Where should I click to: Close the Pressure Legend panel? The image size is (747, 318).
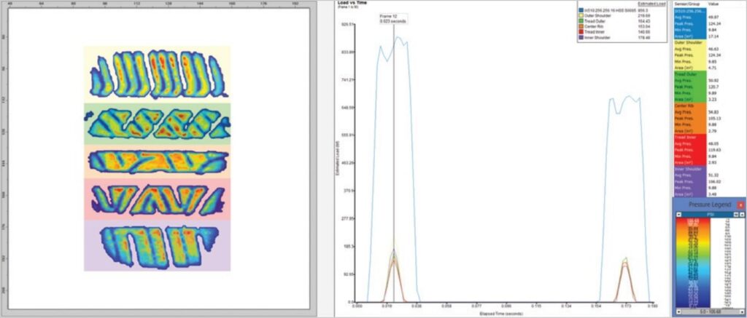coord(741,205)
